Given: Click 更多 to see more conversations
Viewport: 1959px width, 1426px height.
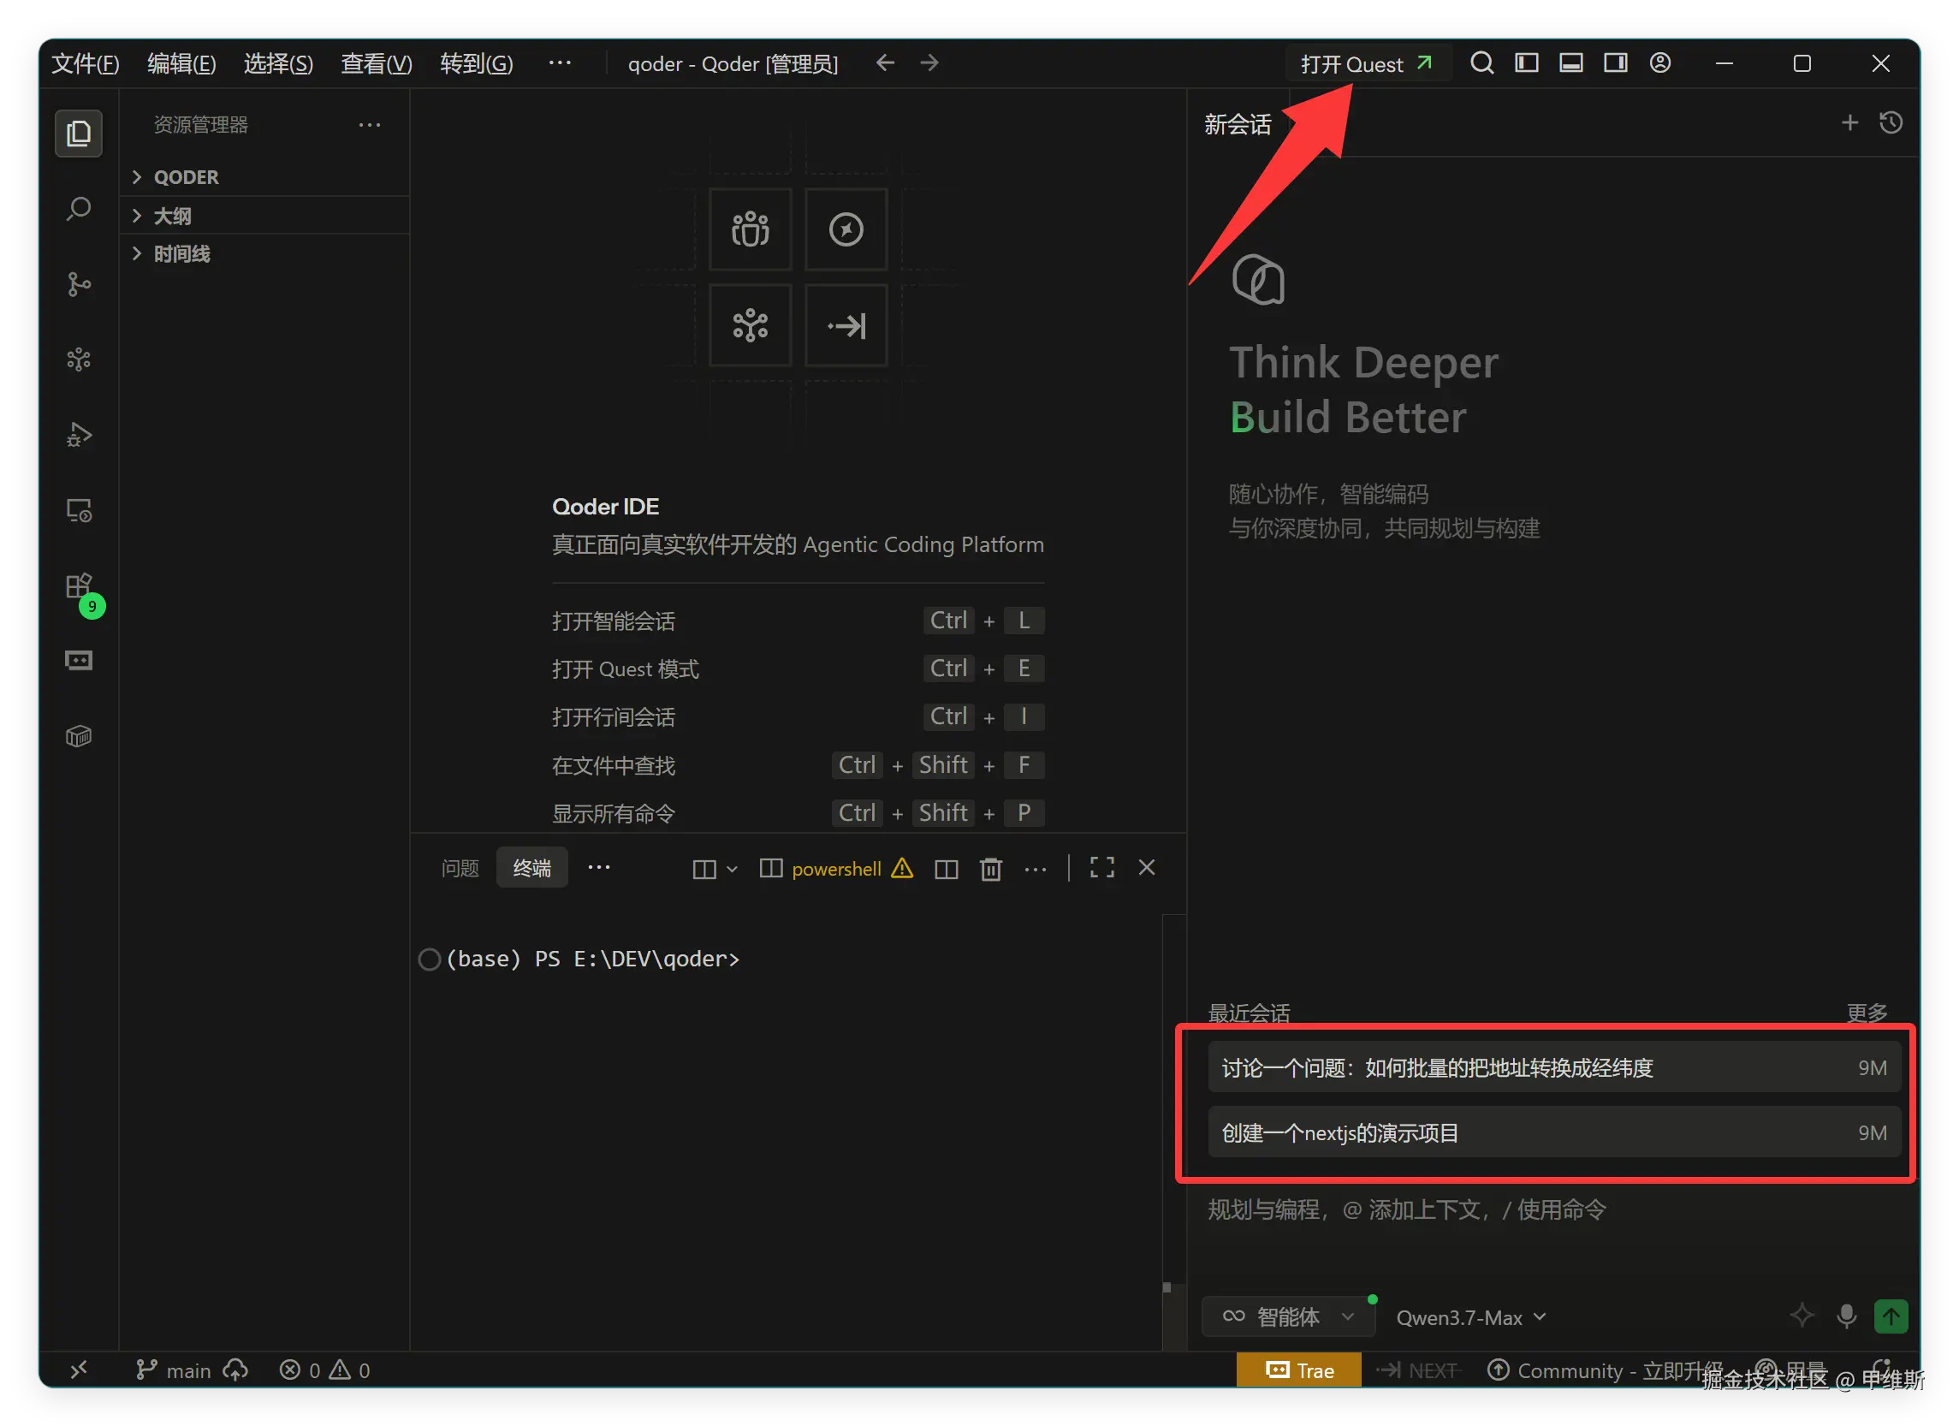Looking at the screenshot, I should click(x=1866, y=1012).
